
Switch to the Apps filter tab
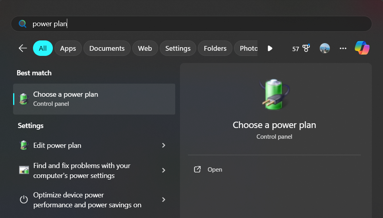pyautogui.click(x=68, y=48)
